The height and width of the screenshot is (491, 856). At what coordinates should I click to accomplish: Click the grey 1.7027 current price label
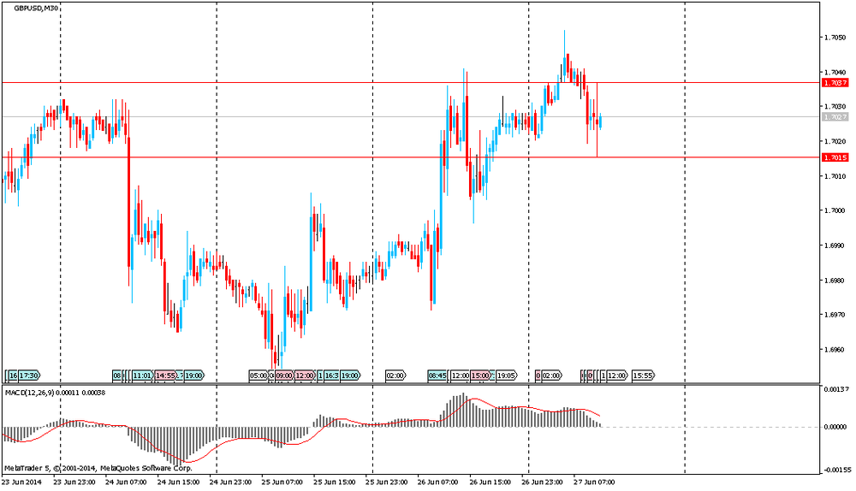[x=835, y=116]
